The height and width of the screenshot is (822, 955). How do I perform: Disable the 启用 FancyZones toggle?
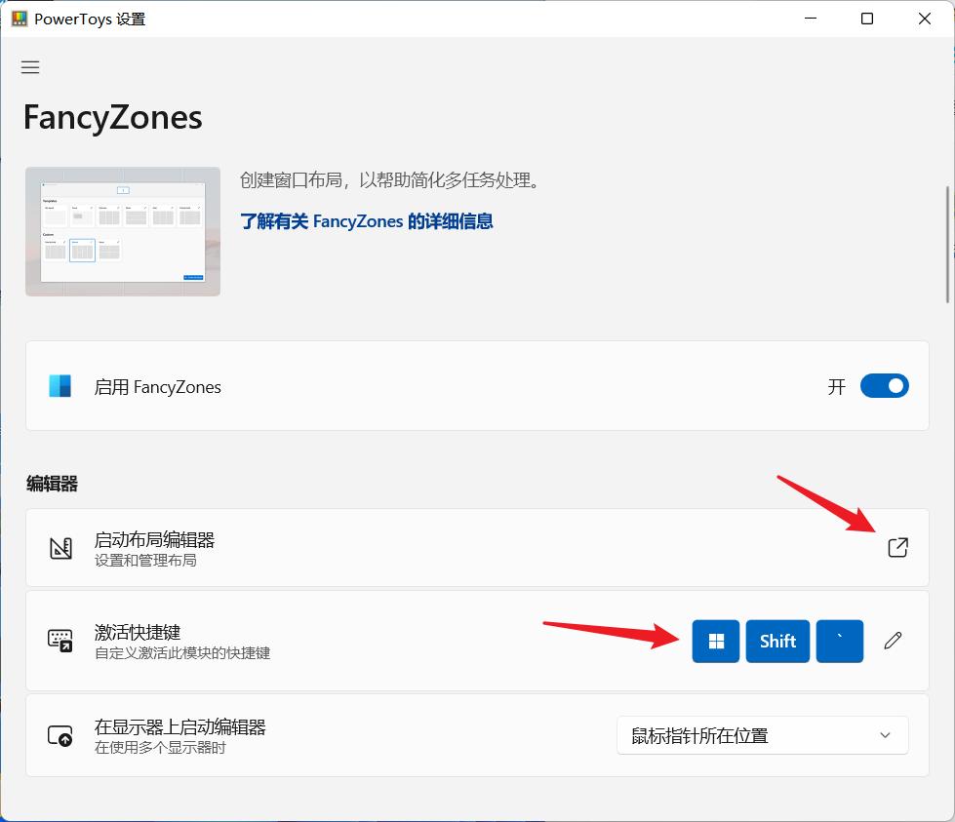[x=884, y=385]
